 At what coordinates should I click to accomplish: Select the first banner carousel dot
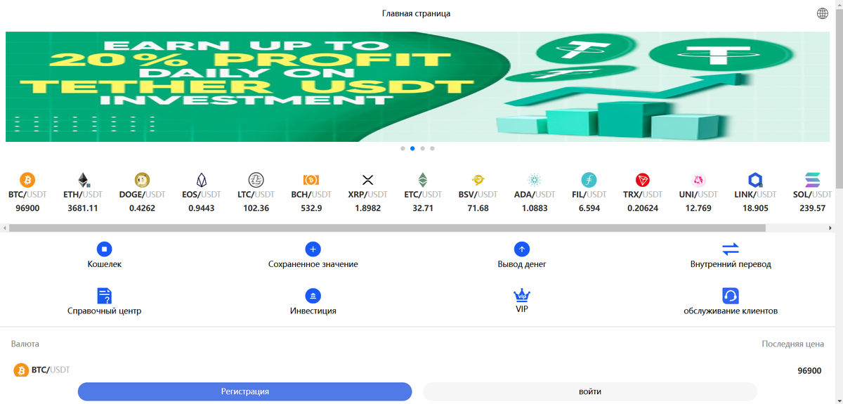pyautogui.click(x=403, y=148)
